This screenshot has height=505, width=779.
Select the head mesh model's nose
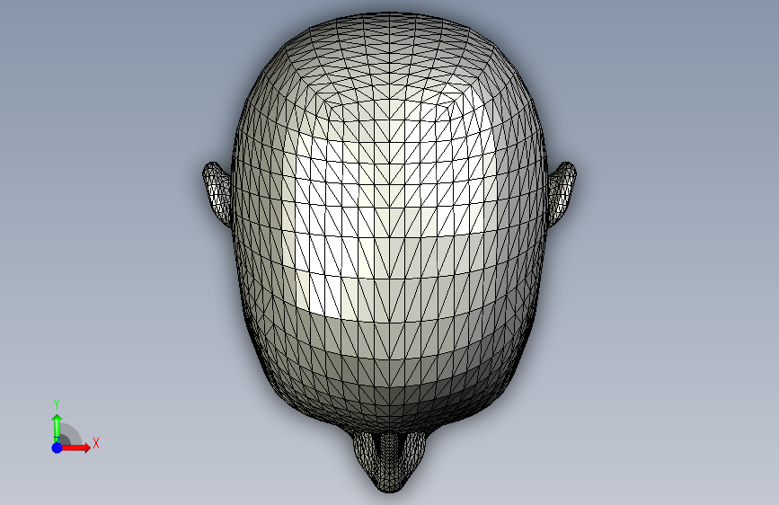[390, 461]
